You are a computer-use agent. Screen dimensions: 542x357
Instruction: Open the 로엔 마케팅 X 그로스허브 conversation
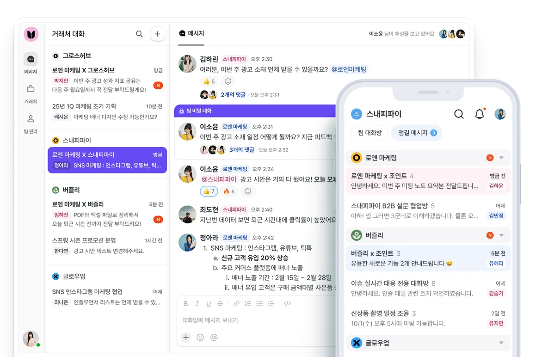pyautogui.click(x=107, y=80)
